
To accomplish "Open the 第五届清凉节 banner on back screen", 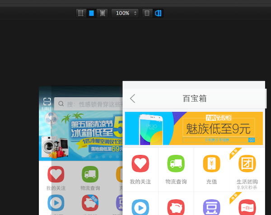I will click(x=81, y=136).
